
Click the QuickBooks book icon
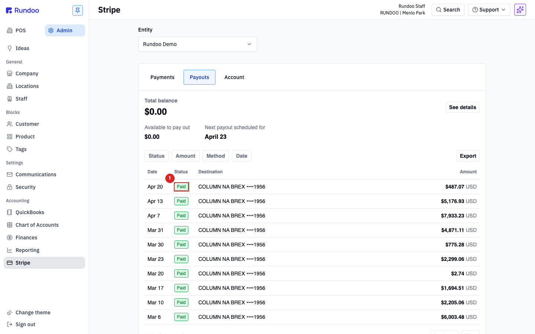click(10, 212)
